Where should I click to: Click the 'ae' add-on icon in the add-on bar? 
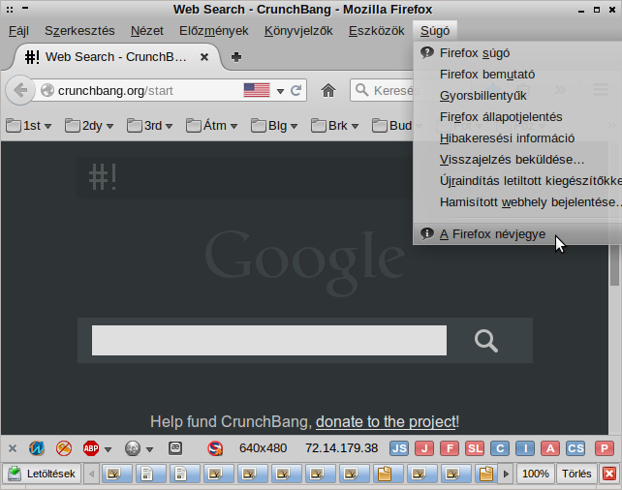click(175, 448)
